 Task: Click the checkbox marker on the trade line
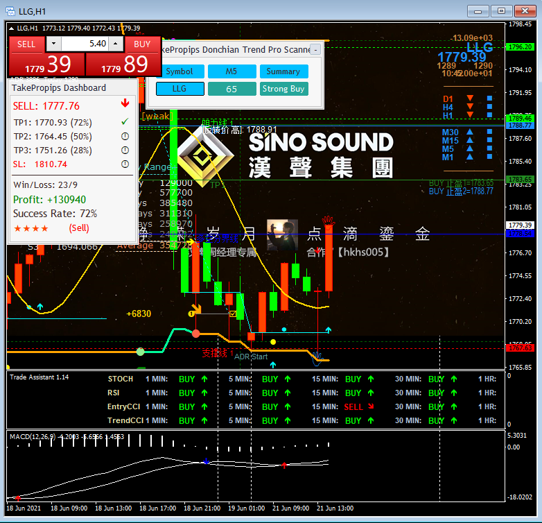[x=233, y=314]
